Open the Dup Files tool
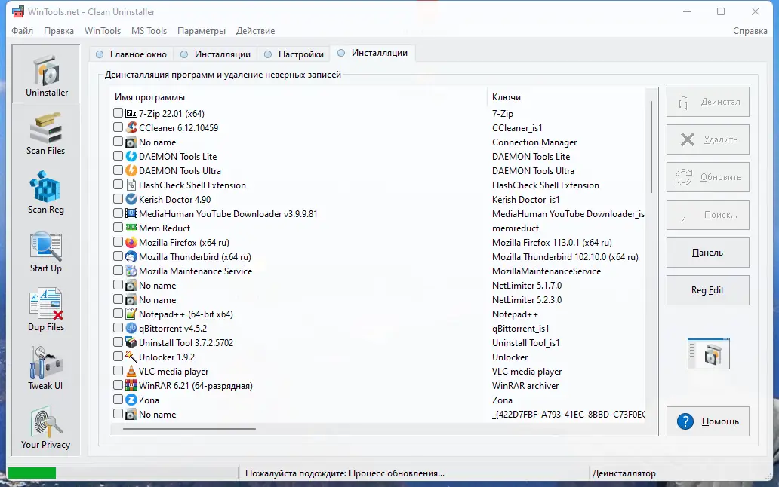 coord(46,309)
